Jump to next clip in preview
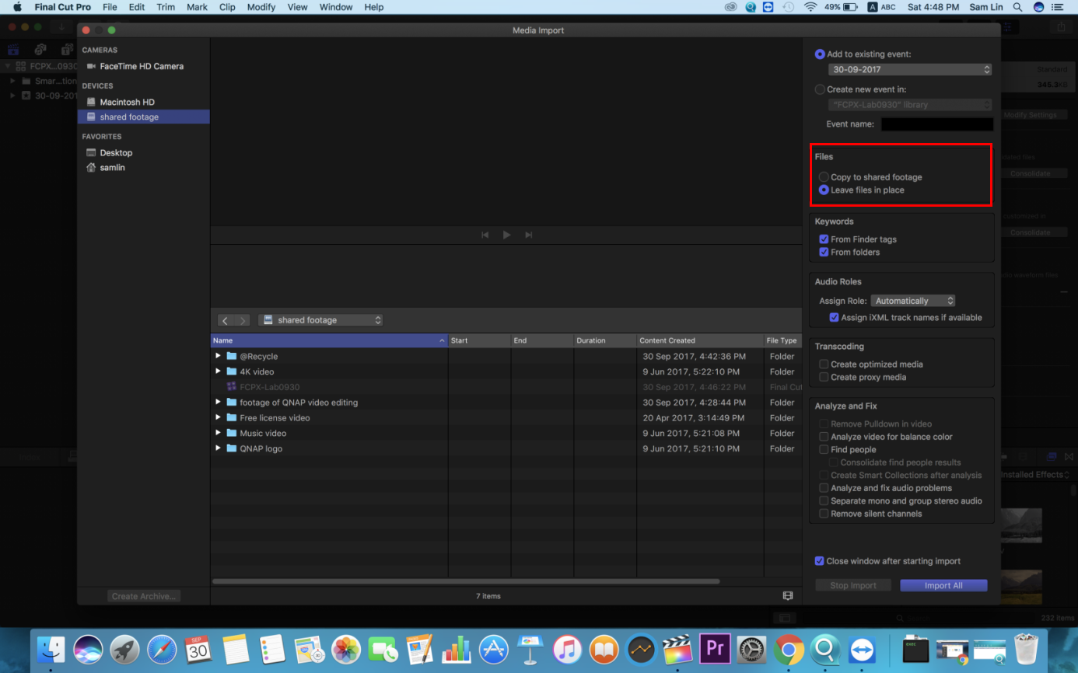 [x=528, y=235]
